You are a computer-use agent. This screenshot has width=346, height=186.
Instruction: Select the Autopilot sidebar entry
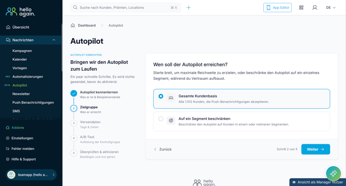(x=20, y=85)
